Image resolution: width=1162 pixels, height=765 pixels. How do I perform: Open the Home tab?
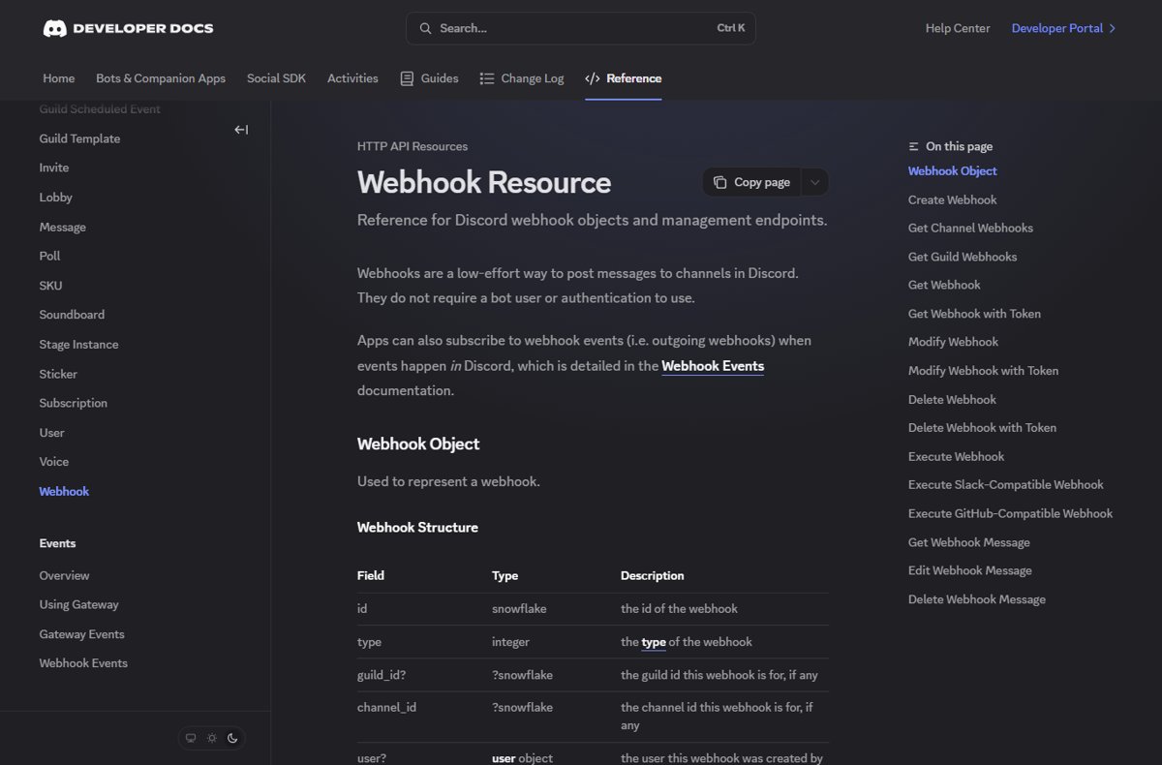tap(59, 78)
